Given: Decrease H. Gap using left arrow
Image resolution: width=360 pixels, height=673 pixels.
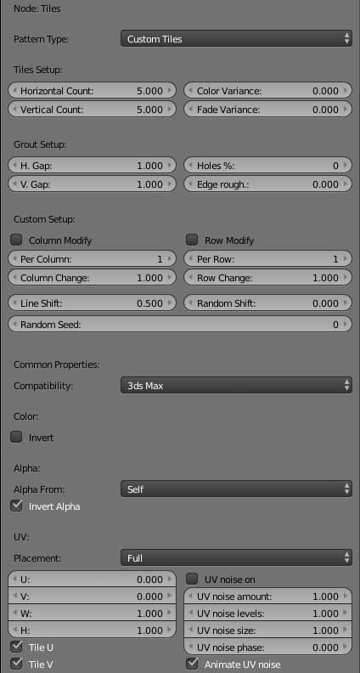Looking at the screenshot, I should [x=14, y=166].
